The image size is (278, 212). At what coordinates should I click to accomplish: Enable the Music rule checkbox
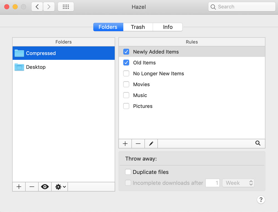point(126,95)
